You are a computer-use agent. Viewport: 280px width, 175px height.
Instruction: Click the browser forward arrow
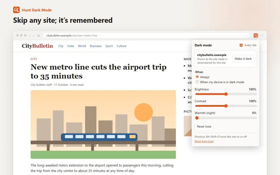(x=34, y=36)
